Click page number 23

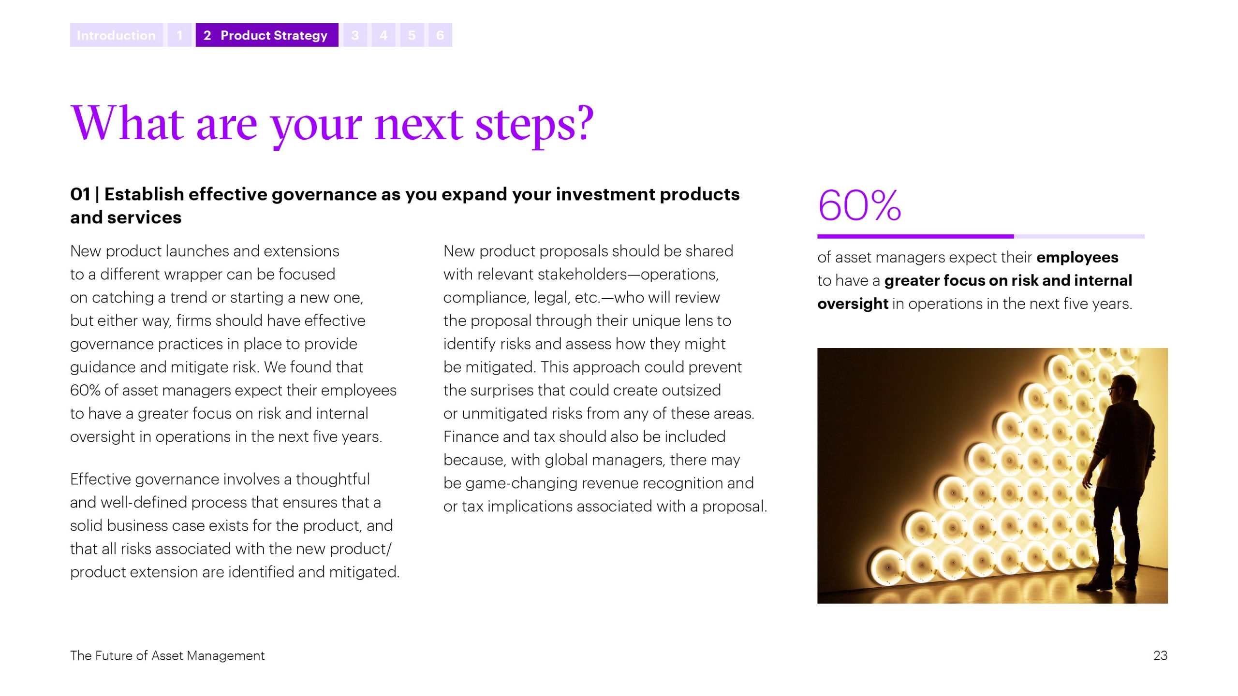click(x=1160, y=655)
